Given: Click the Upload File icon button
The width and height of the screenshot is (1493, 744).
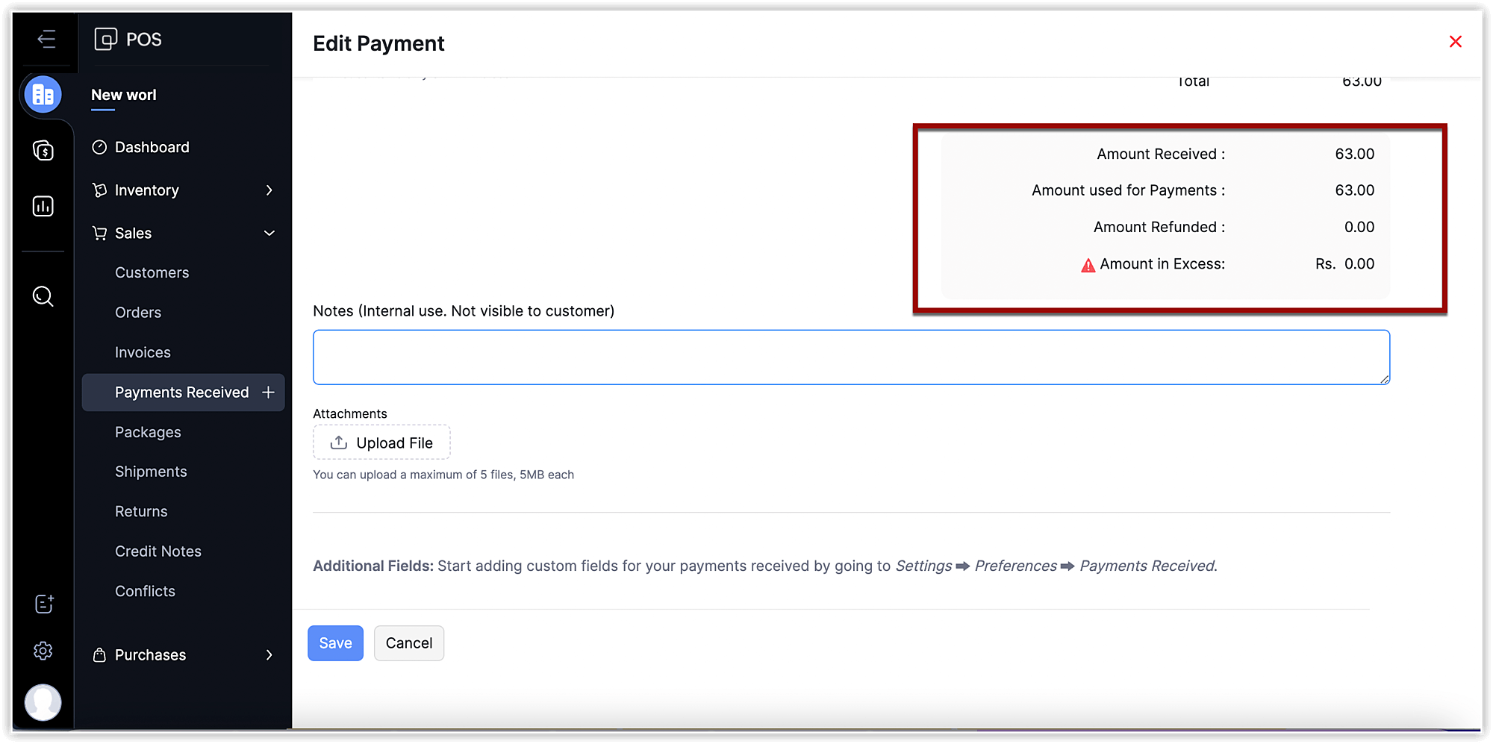Looking at the screenshot, I should coord(340,442).
